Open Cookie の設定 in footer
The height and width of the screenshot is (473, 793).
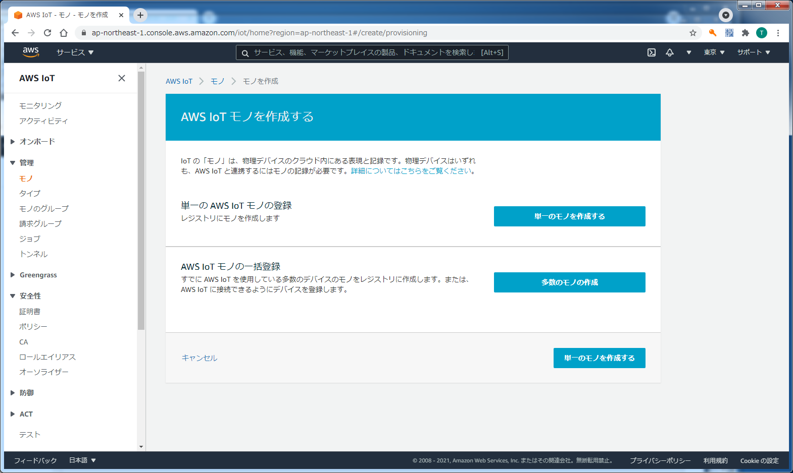(x=760, y=460)
